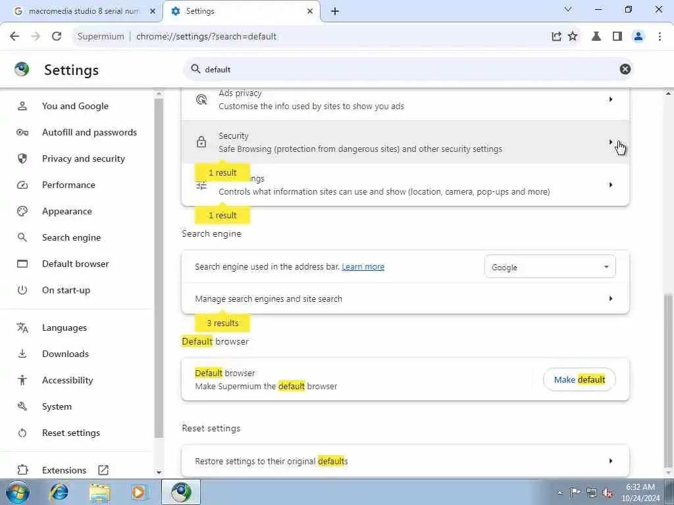Expand Restore settings to original defaults
674x505 pixels.
405,461
